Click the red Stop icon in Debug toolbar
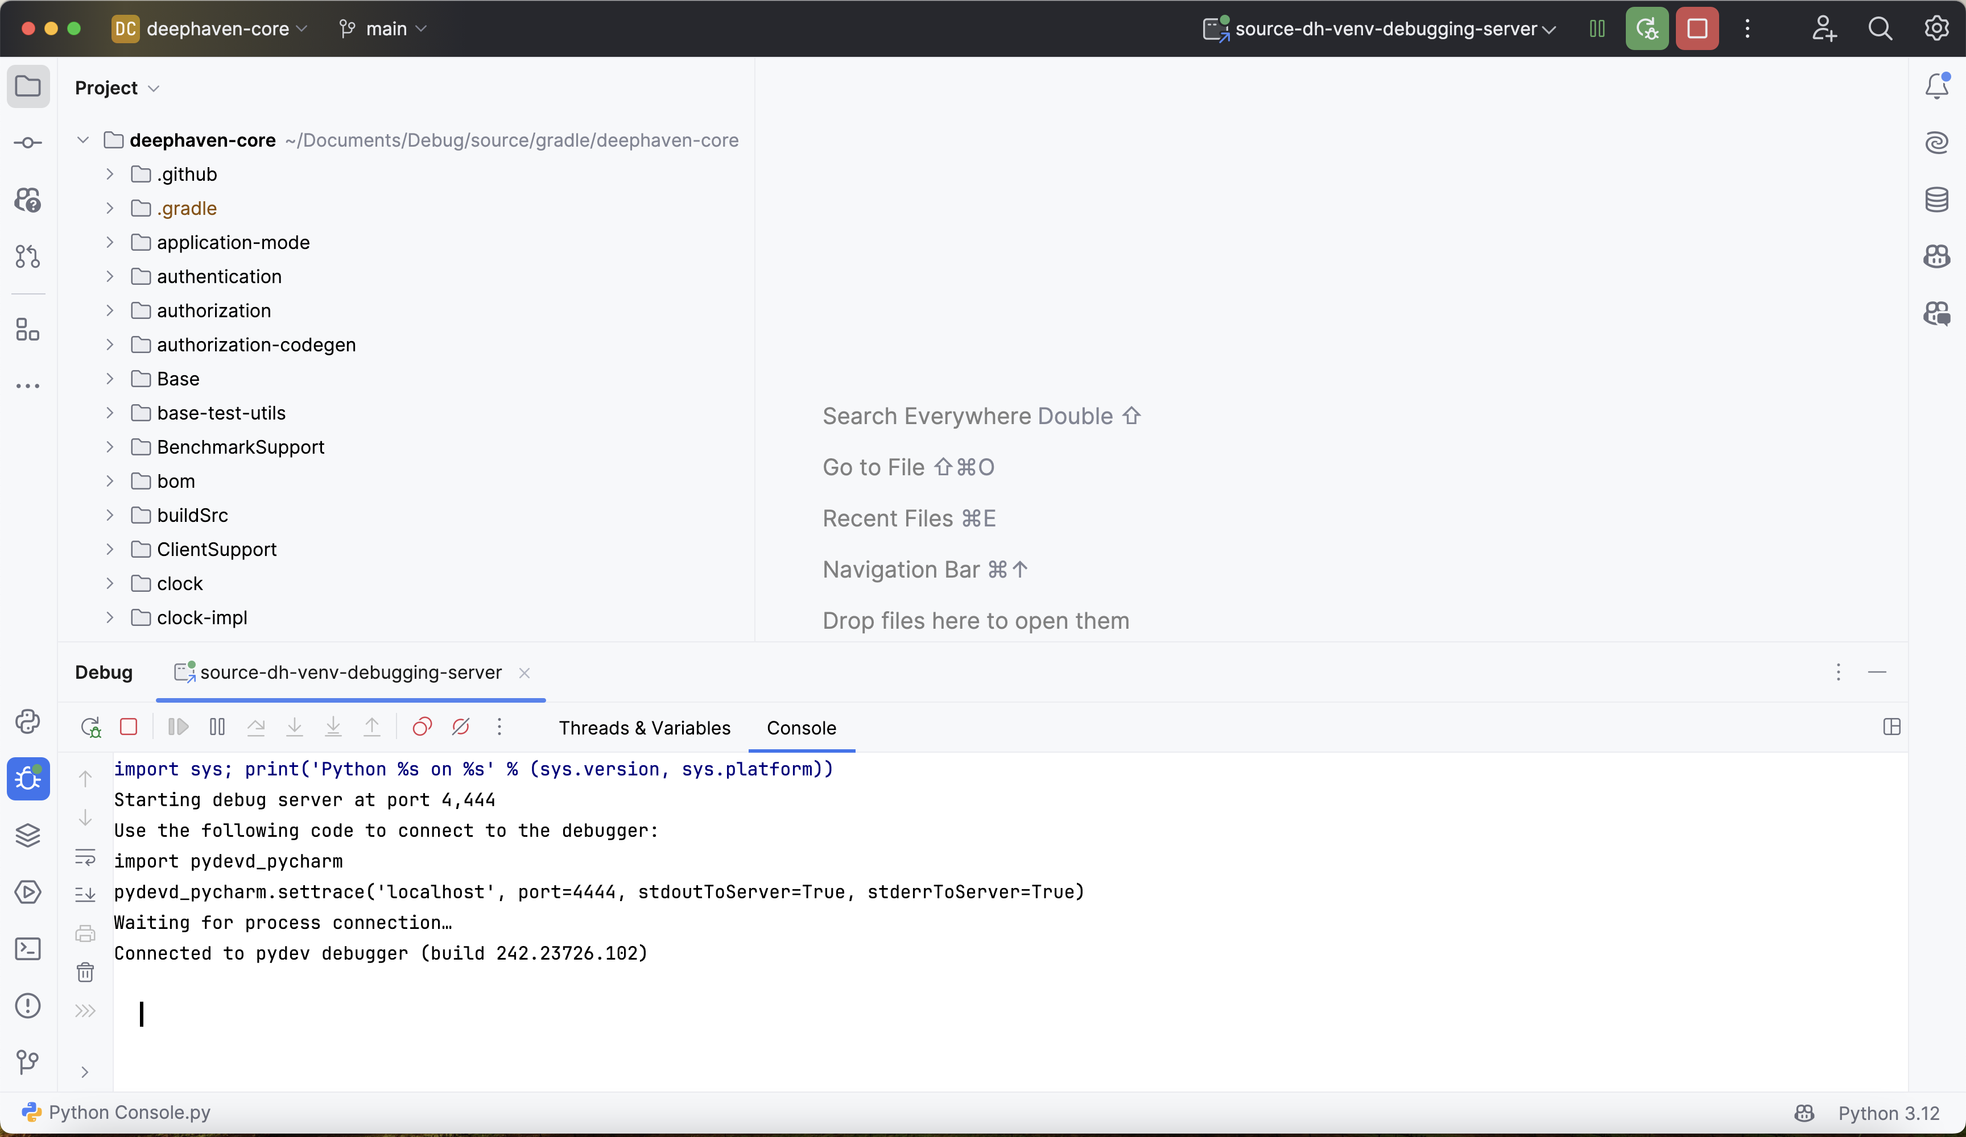1966x1137 pixels. point(129,728)
